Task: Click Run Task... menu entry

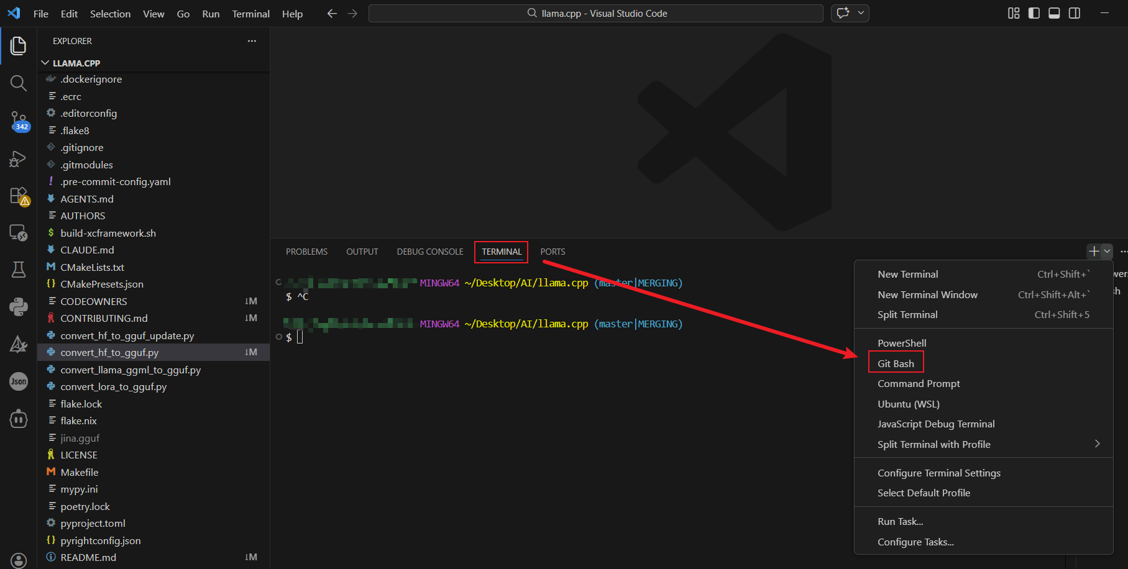Action: (983, 522)
